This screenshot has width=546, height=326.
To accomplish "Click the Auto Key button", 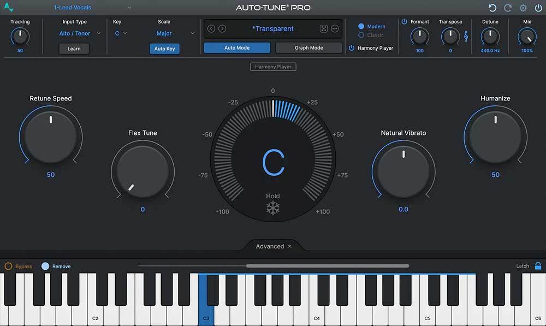I will click(164, 49).
